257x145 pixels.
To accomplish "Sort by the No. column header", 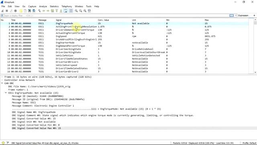I will (2, 20).
